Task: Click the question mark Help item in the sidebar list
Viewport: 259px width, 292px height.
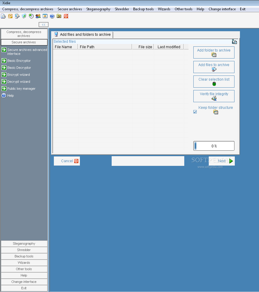Action: click(8, 96)
